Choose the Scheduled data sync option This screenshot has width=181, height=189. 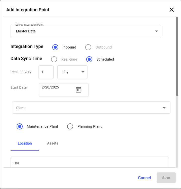[89, 59]
